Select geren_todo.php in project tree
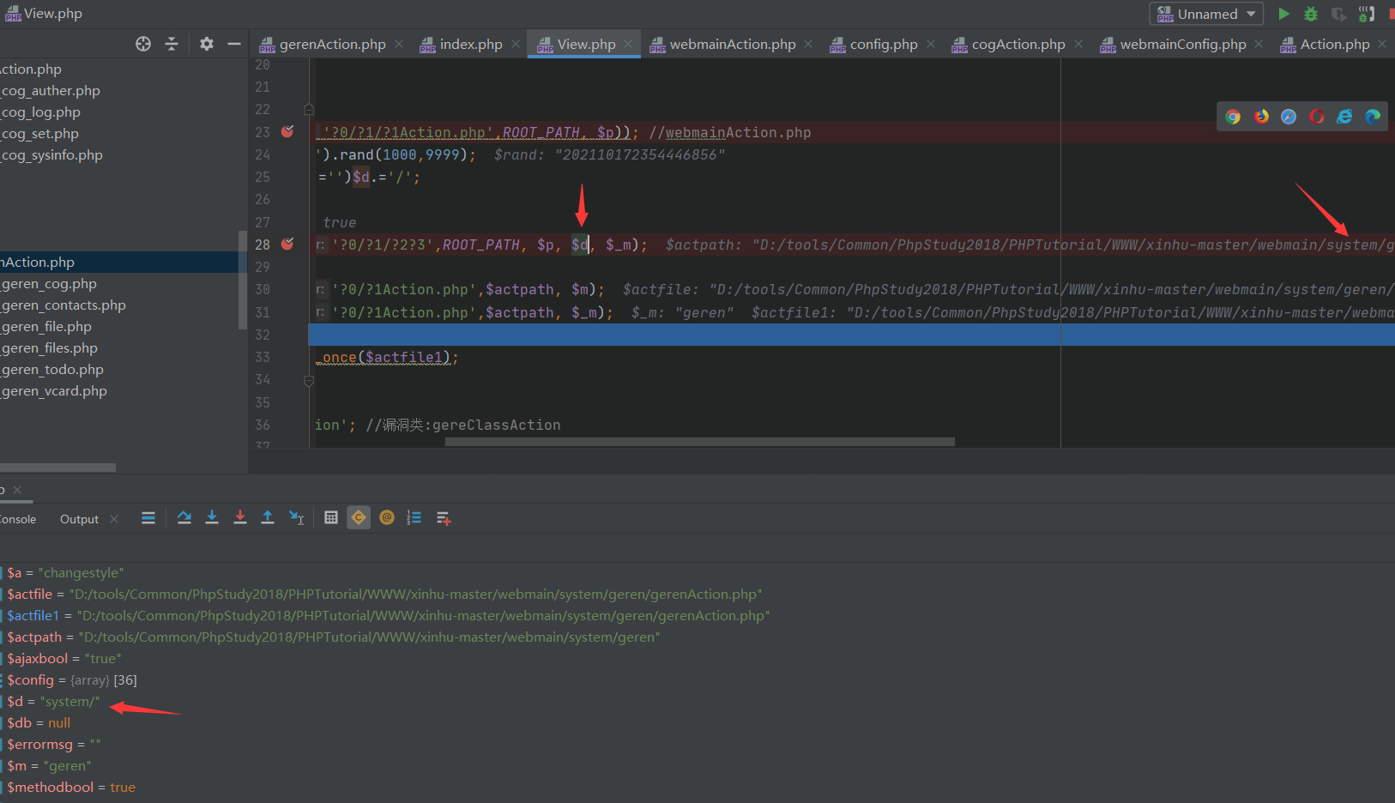 coord(52,369)
